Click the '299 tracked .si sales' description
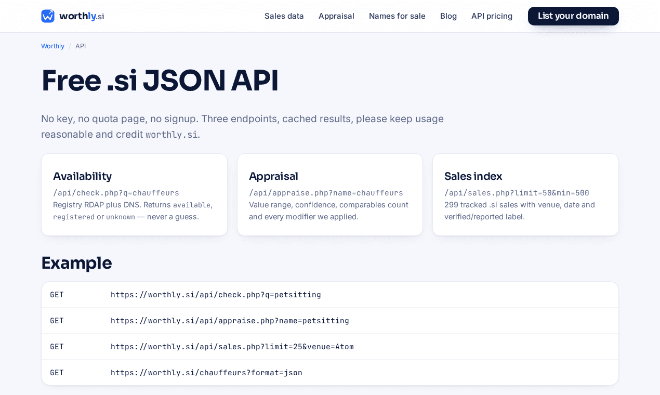 [x=520, y=210]
